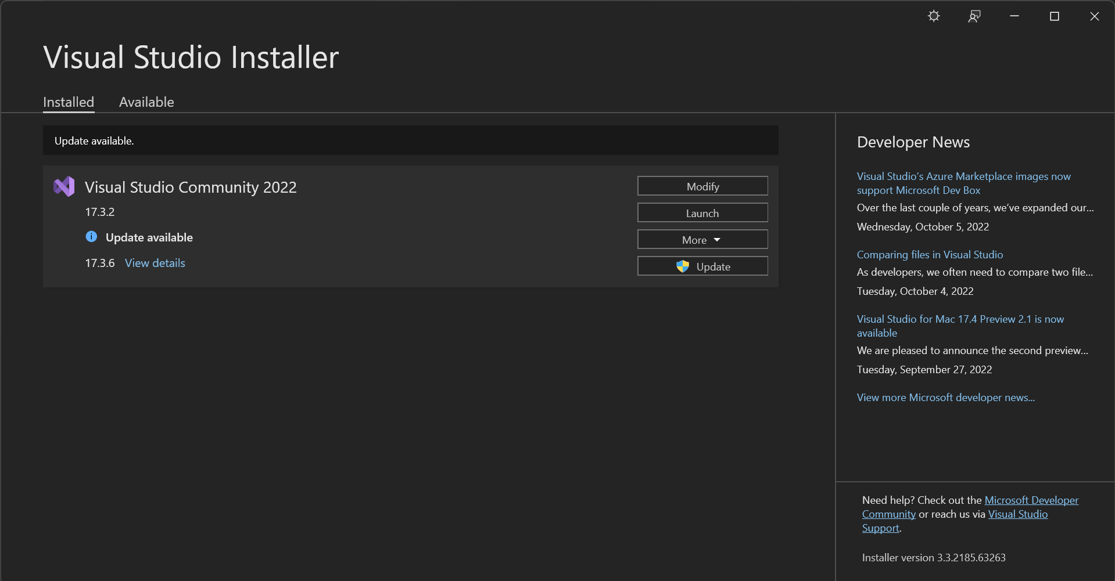Click the send feedback icon
Image resolution: width=1115 pixels, height=581 pixels.
click(x=974, y=16)
